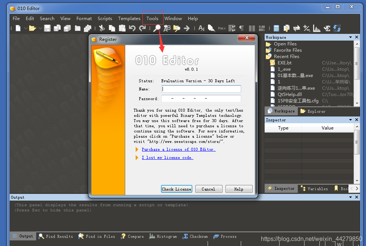
Task: Click the Close File toolbar icon
Action: pos(78,28)
